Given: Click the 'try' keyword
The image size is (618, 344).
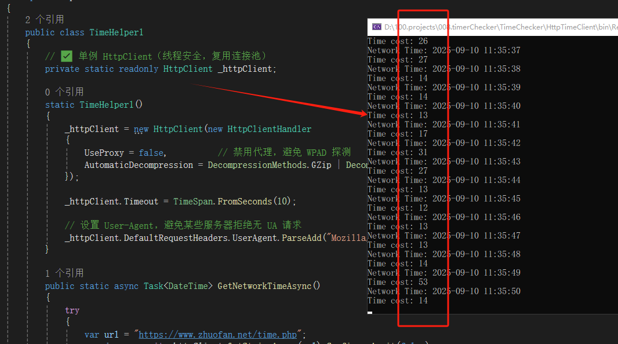Looking at the screenshot, I should point(72,310).
